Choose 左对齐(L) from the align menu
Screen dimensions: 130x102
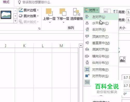click(101, 17)
